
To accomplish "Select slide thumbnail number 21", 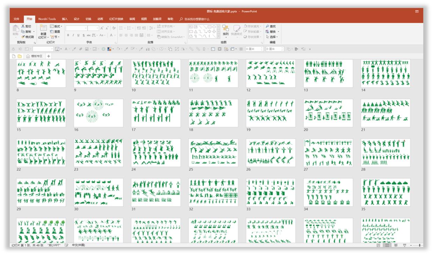I will click(x=386, y=113).
